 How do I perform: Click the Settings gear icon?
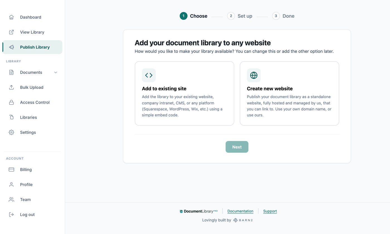[x=11, y=133]
